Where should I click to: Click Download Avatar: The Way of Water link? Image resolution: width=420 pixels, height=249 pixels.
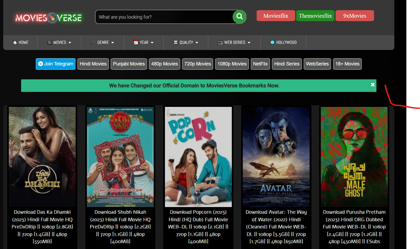[276, 227]
